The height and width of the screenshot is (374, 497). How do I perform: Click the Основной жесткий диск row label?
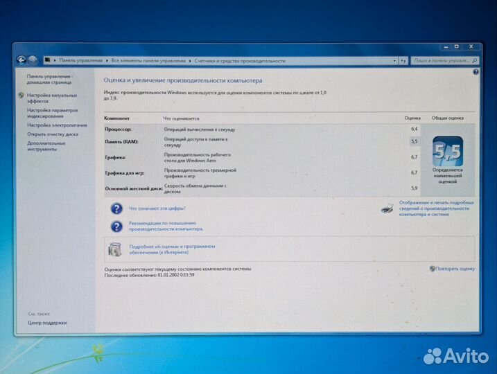click(134, 188)
